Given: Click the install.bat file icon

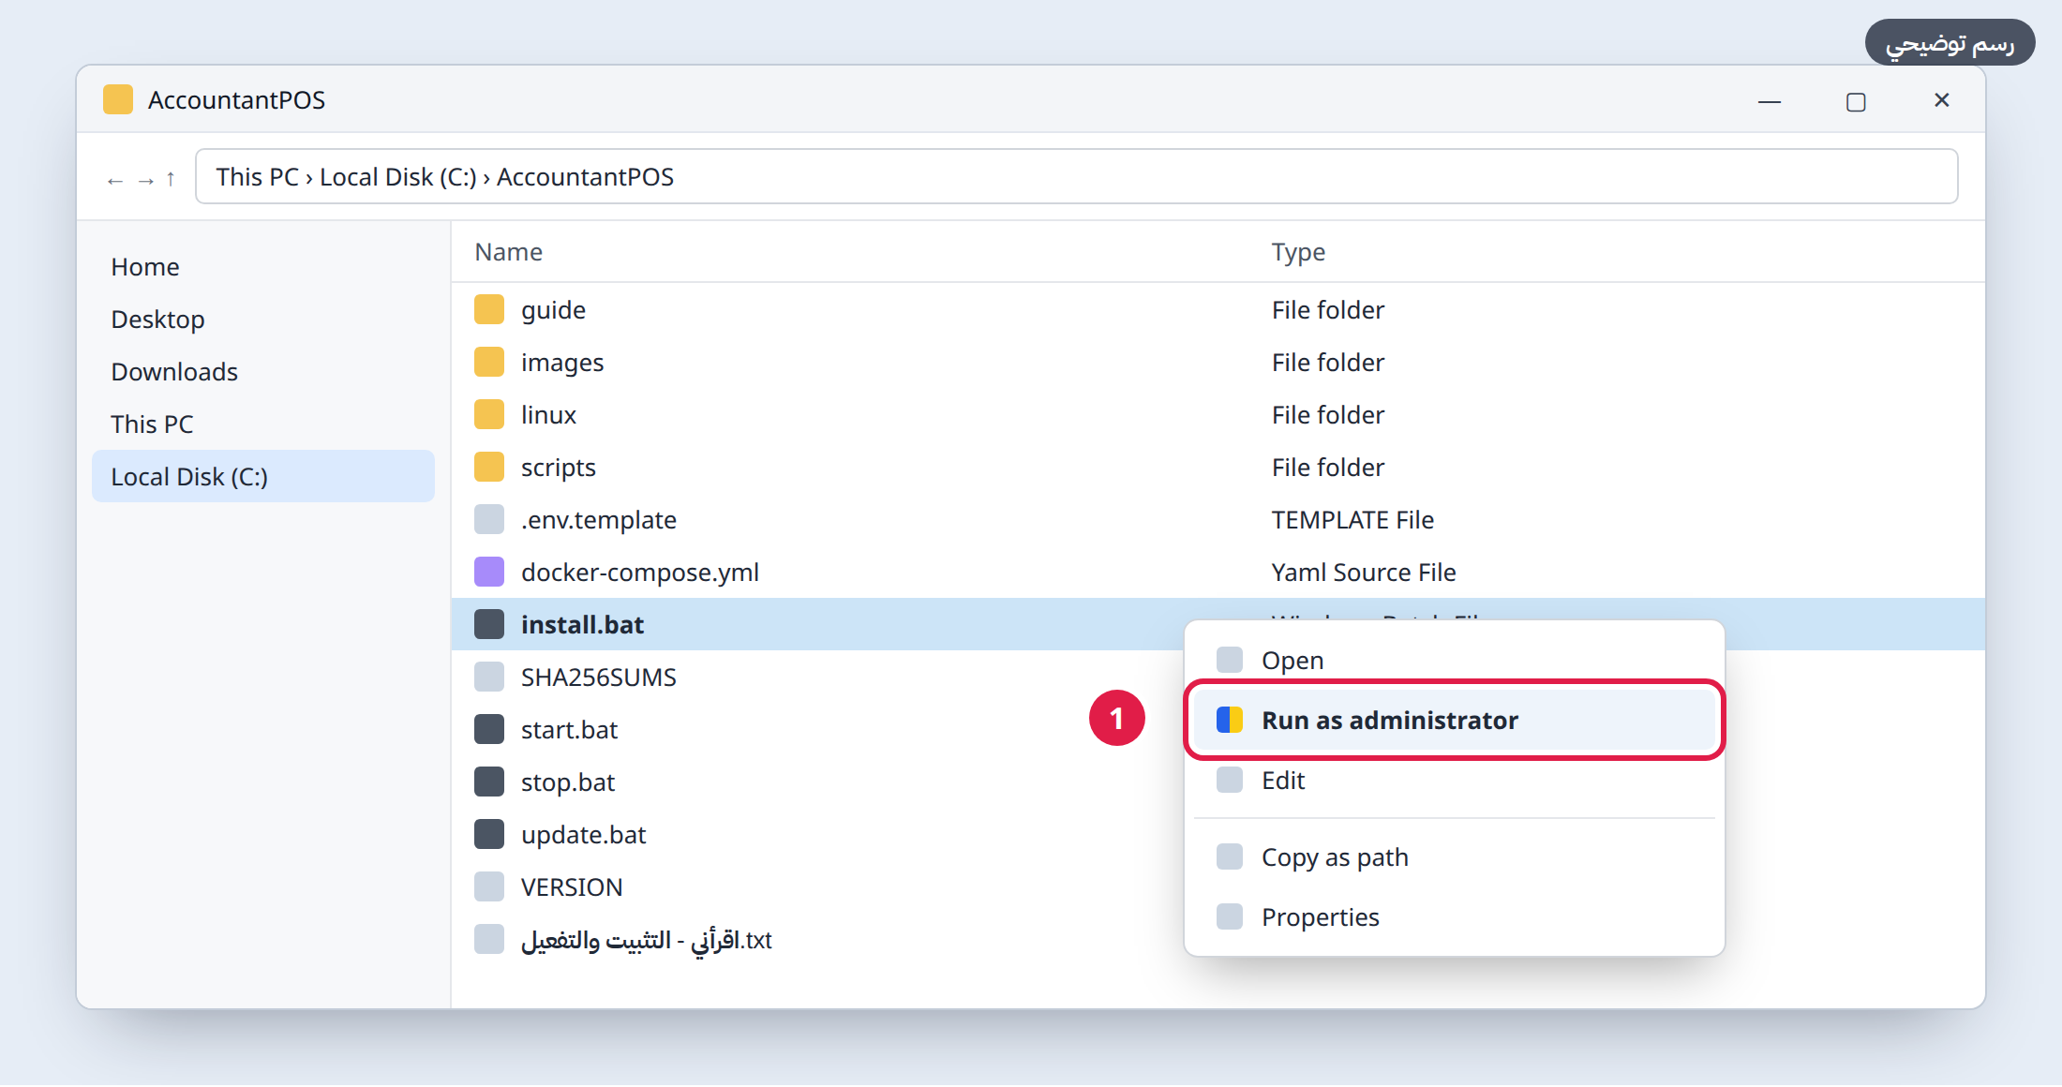Looking at the screenshot, I should pos(489,625).
